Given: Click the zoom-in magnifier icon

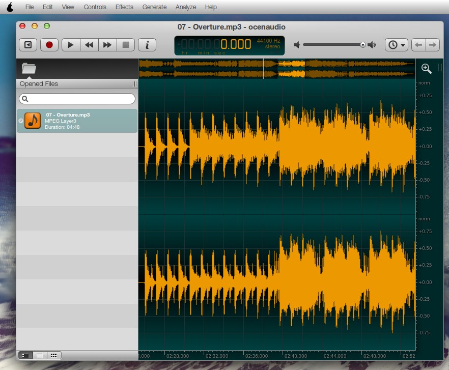Looking at the screenshot, I should coord(427,68).
